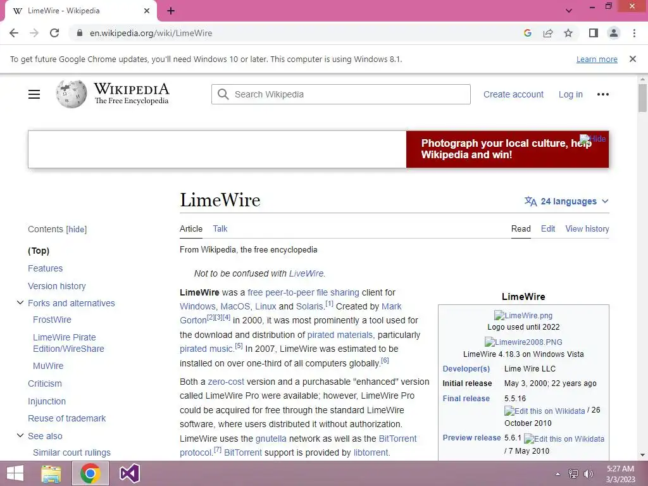Viewport: 648px width, 486px height.
Task: Dismiss the Chrome update notification bar
Action: click(x=632, y=59)
